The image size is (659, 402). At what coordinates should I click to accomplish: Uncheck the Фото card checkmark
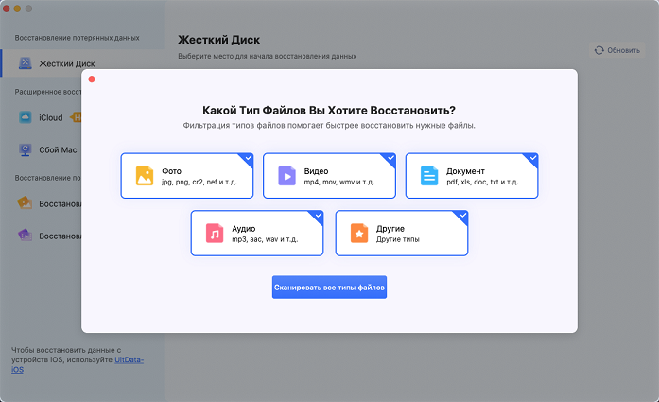click(x=247, y=158)
